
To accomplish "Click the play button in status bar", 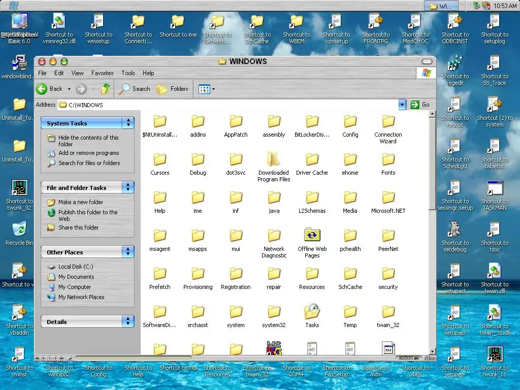I will pyautogui.click(x=56, y=359).
